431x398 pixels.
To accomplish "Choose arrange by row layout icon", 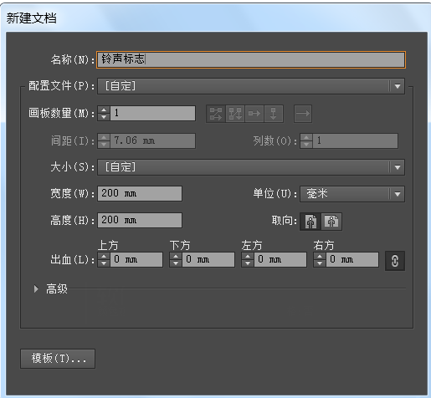I will [x=254, y=114].
